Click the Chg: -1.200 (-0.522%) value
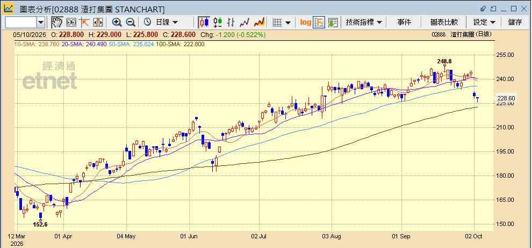This screenshot has height=248, width=532. [x=233, y=34]
